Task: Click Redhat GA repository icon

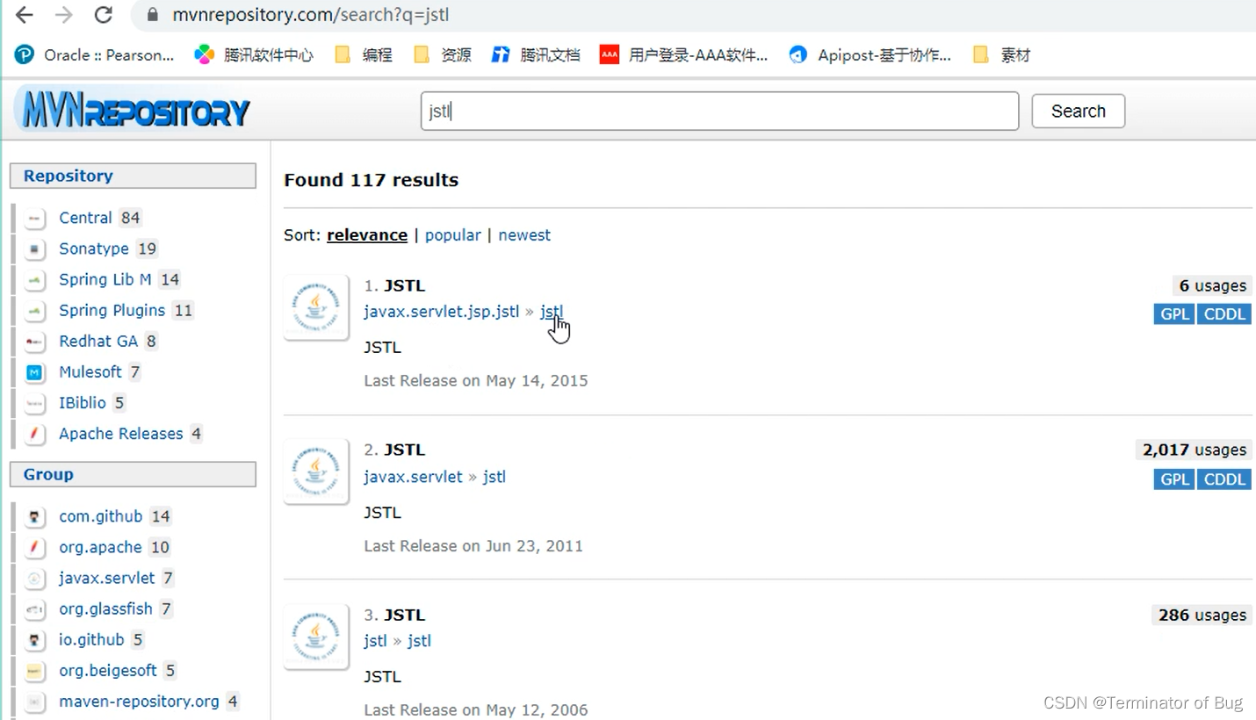Action: pos(34,341)
